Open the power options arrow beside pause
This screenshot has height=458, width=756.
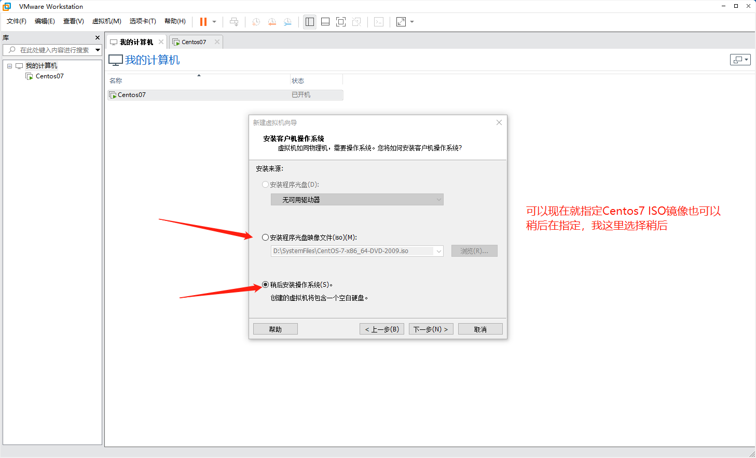pyautogui.click(x=214, y=22)
